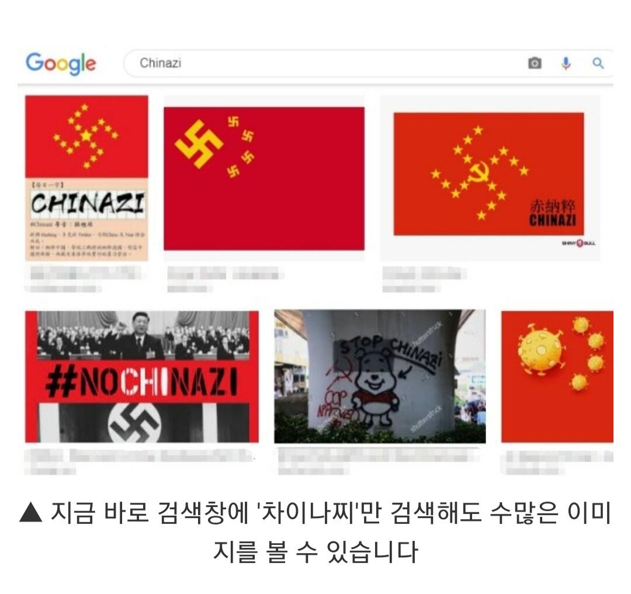631x594 pixels.
Task: Open the plain red flag with yellow symbols thumbnail
Action: (264, 179)
